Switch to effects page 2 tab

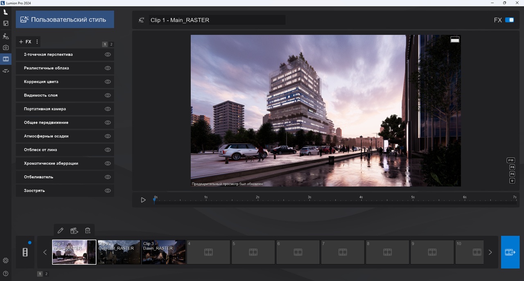coord(111,44)
